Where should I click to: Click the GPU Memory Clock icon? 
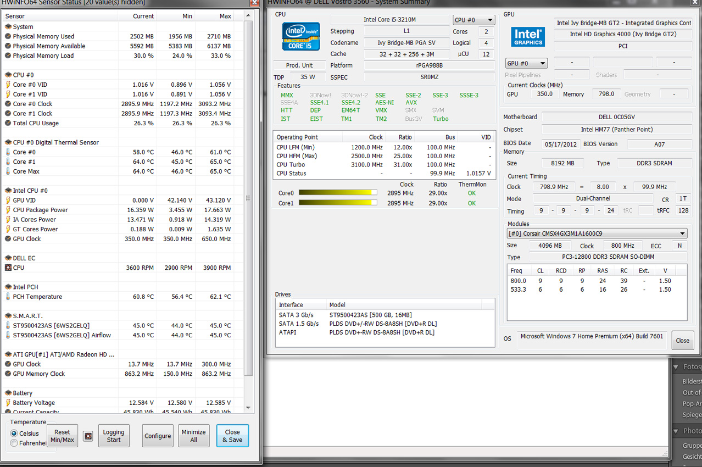coord(8,374)
